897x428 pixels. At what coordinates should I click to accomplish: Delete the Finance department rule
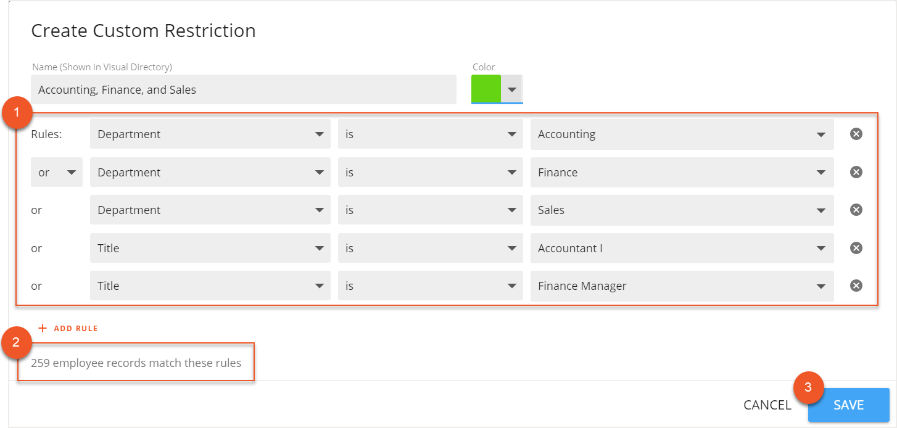(x=856, y=172)
